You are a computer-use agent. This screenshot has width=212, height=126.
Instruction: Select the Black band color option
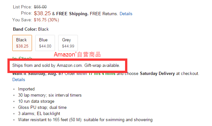click(22, 43)
